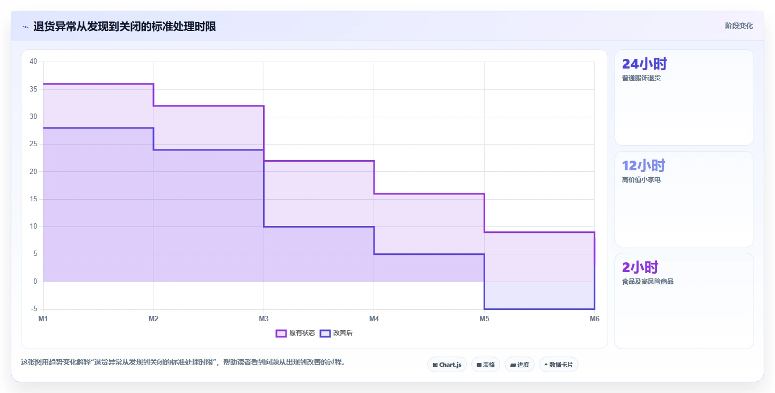The image size is (775, 393).
Task: Click the Chart.js tag's leading icon
Action: [435, 365]
